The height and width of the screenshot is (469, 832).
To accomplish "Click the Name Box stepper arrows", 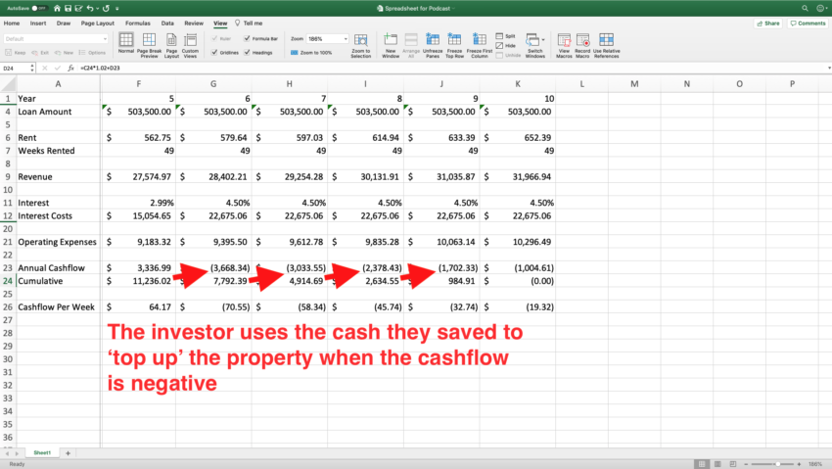I will (32, 68).
